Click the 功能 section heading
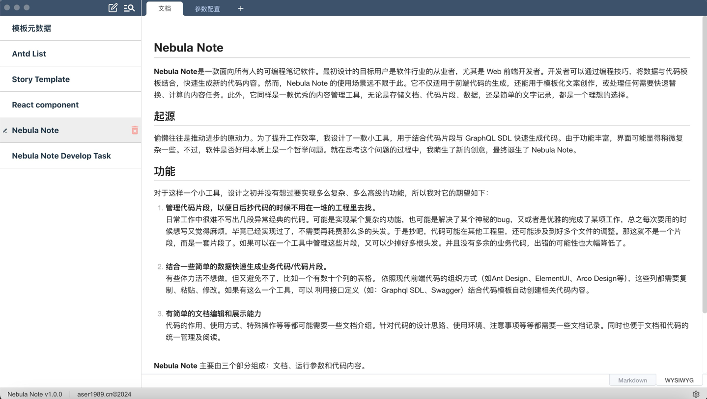 point(165,171)
